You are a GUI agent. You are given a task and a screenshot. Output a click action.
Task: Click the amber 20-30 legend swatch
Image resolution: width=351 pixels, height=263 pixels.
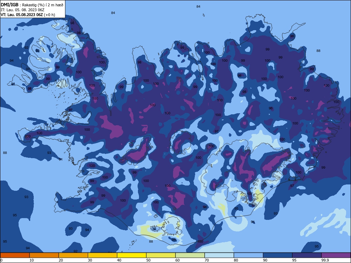73,255
